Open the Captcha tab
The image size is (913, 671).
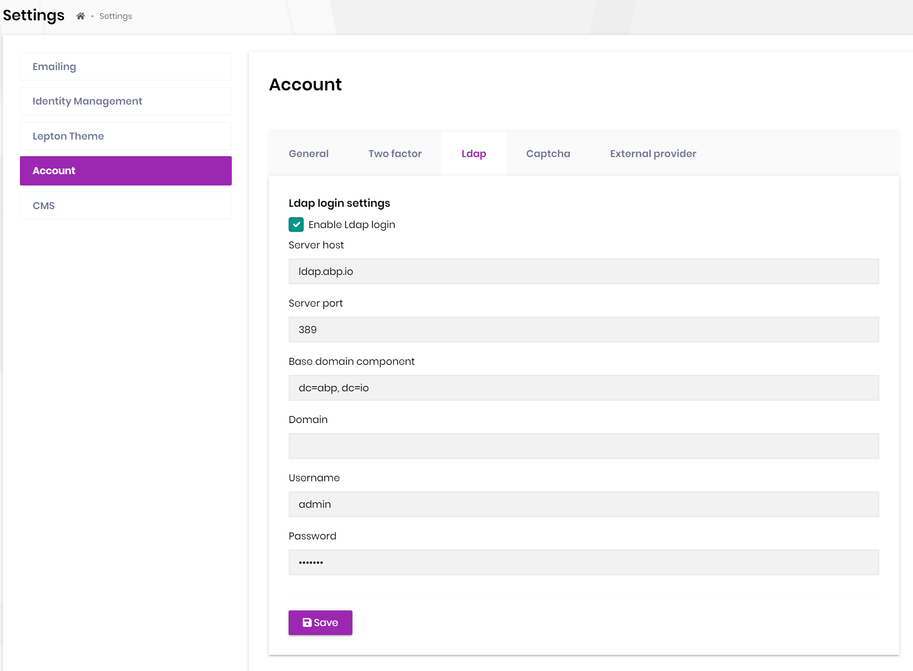click(548, 154)
